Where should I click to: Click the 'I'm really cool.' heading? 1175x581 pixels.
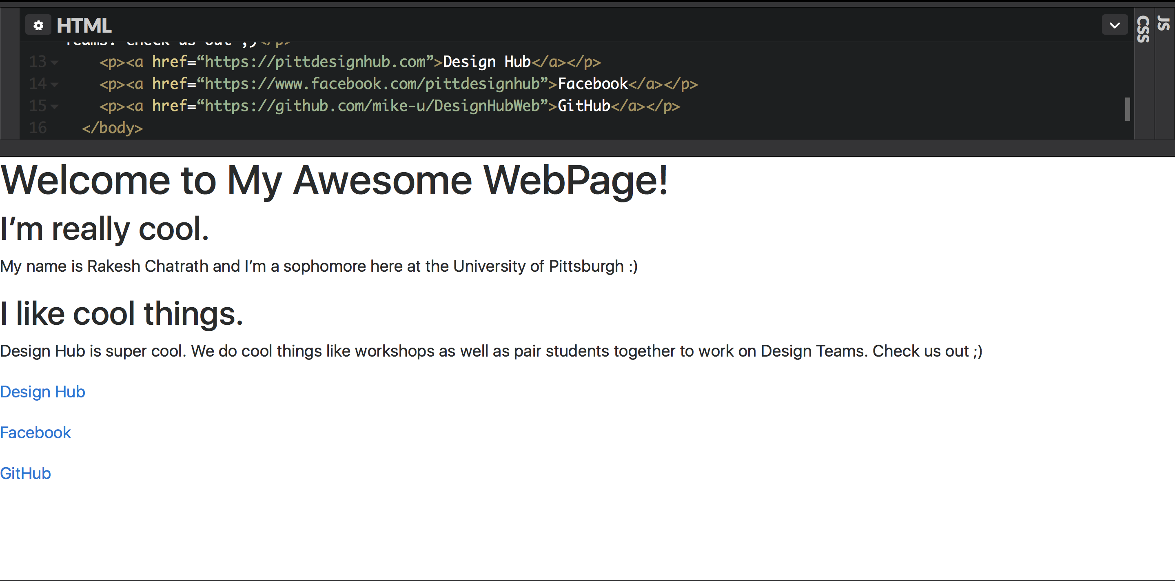(x=104, y=229)
